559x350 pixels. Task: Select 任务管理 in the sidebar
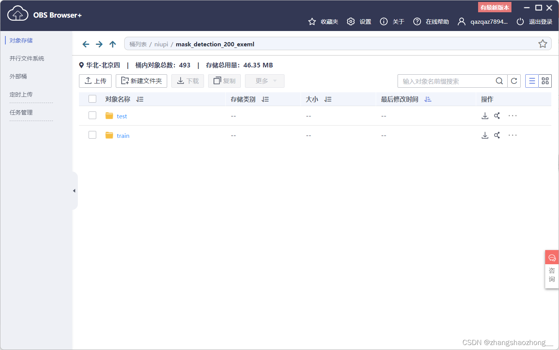click(21, 112)
